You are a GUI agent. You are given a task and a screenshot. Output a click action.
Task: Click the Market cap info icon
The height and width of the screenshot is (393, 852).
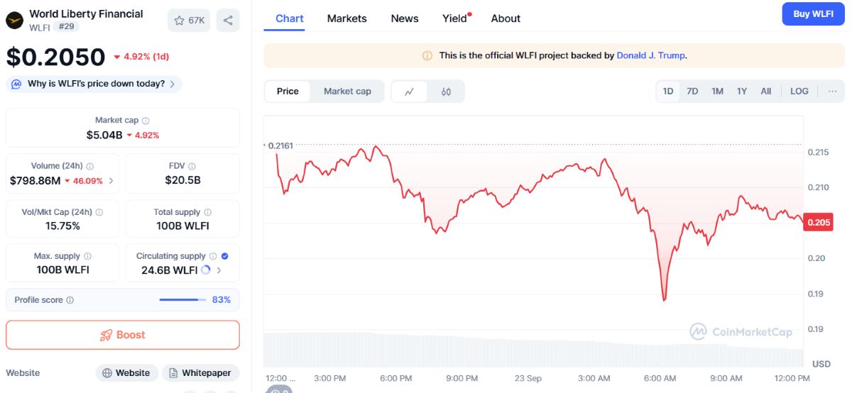click(x=146, y=121)
